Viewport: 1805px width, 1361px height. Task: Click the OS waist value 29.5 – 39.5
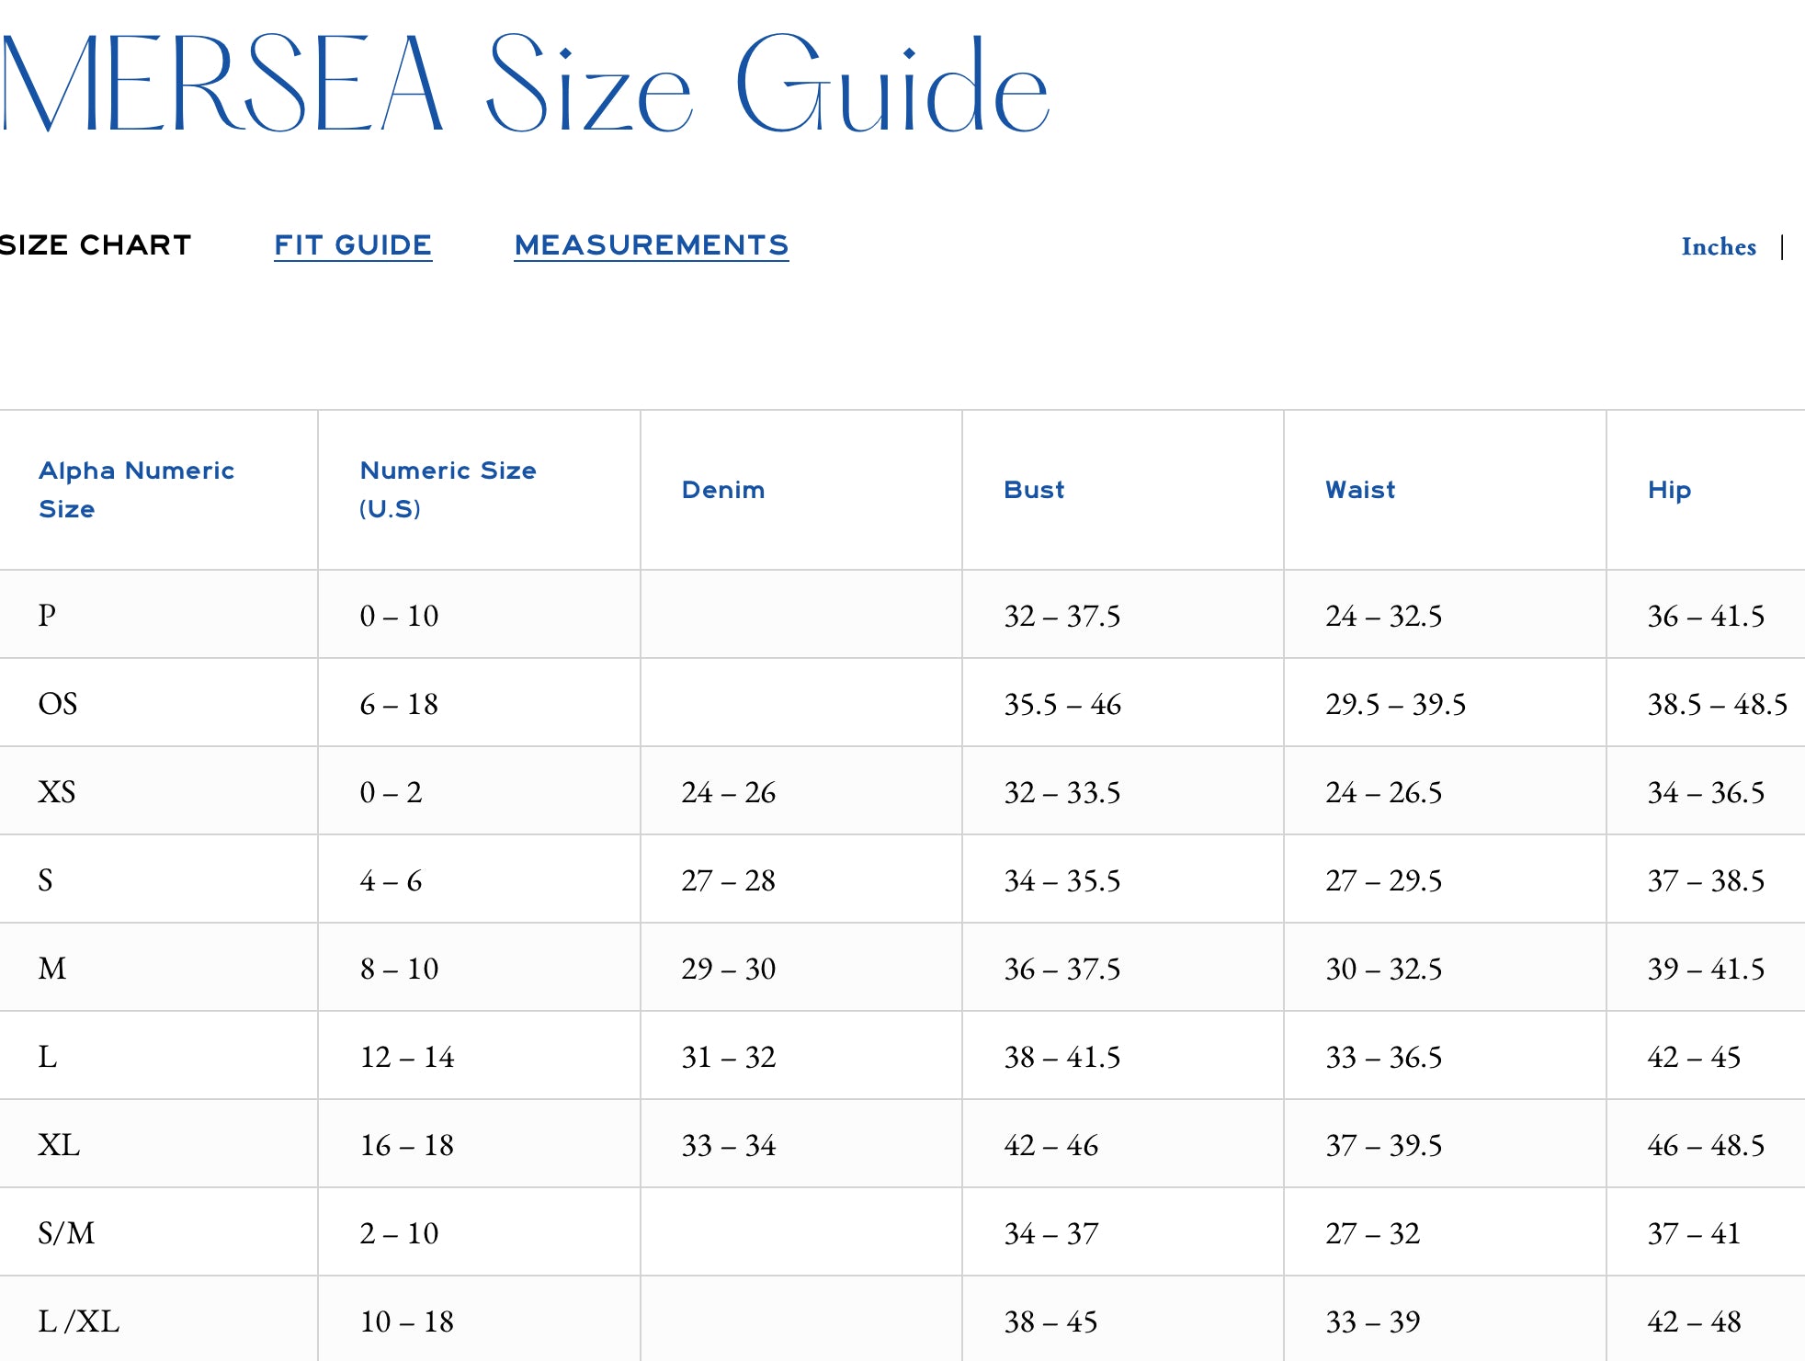tap(1395, 704)
